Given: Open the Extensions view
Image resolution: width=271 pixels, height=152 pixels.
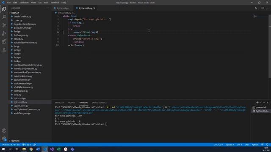Looking at the screenshot, I should click(x=4, y=41).
